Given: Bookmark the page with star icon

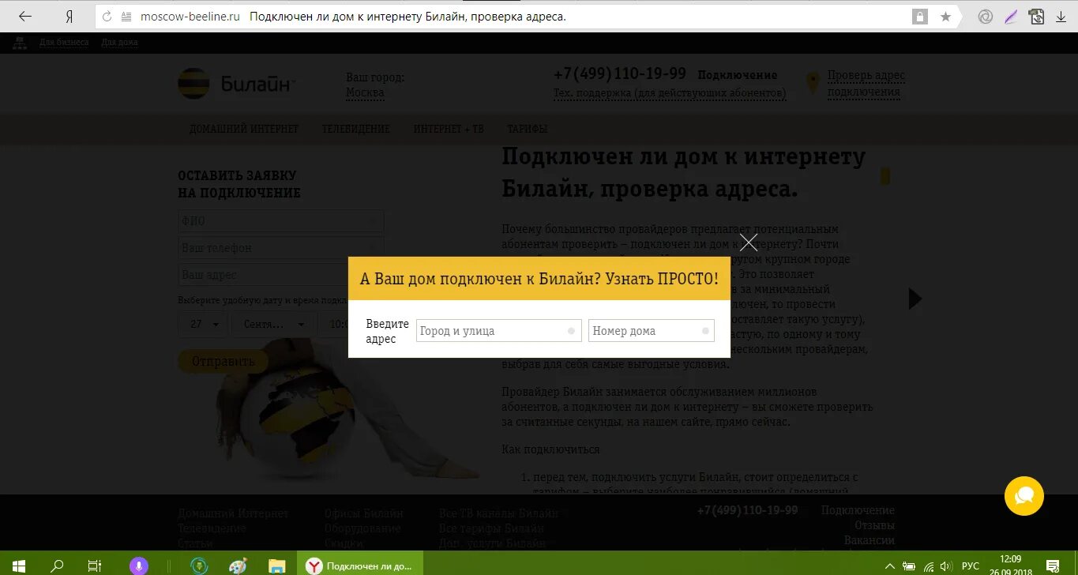Looking at the screenshot, I should coord(945,17).
